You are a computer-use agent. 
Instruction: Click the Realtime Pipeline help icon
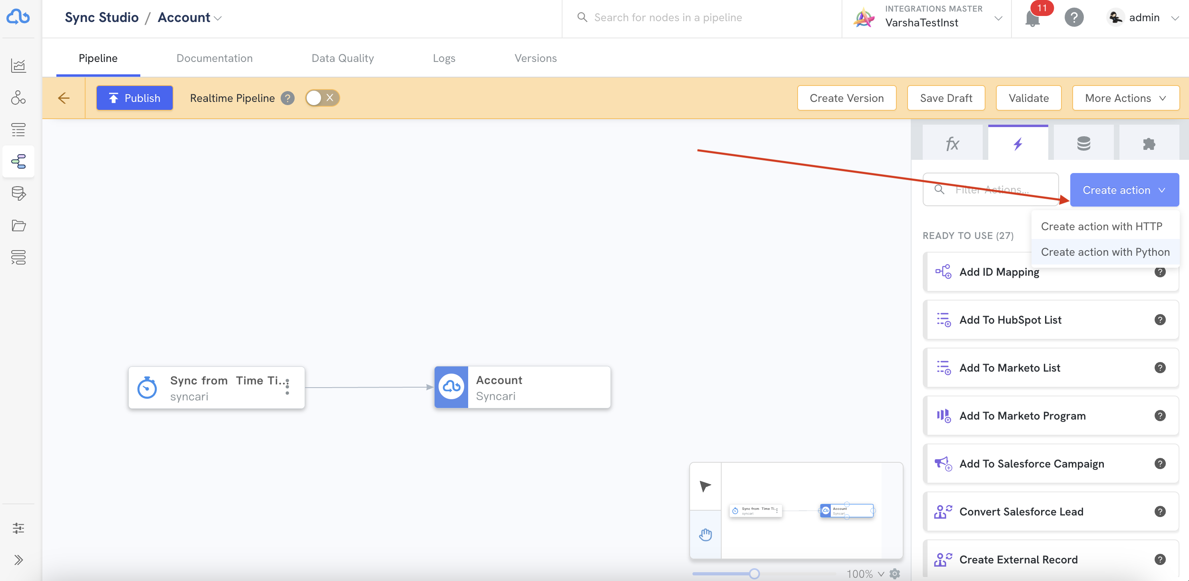coord(287,98)
